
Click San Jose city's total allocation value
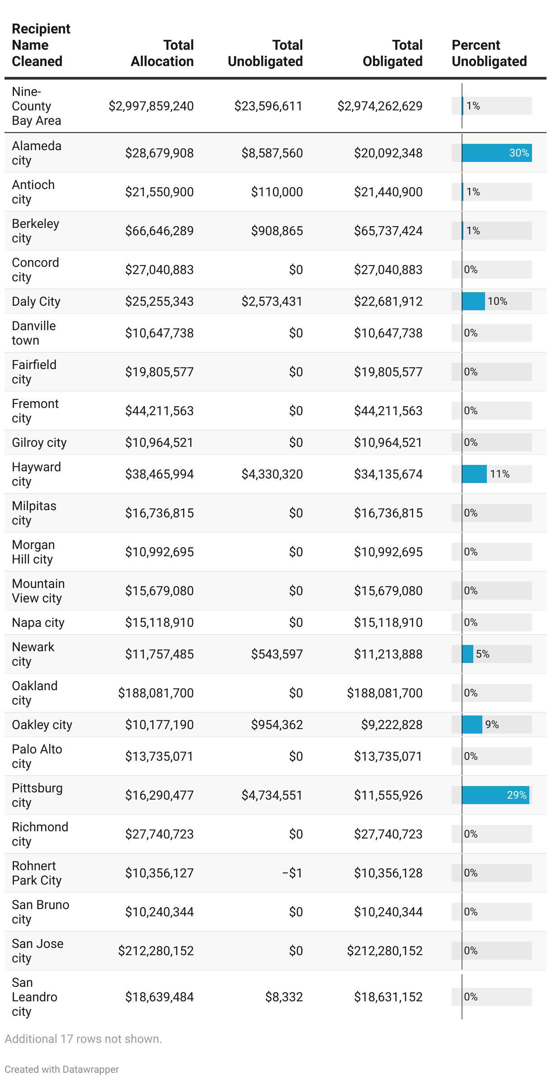click(156, 951)
